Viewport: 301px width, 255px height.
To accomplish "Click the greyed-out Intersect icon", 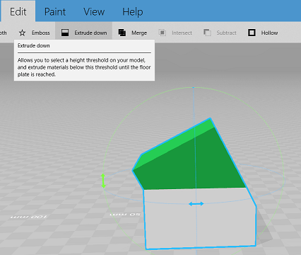I will coord(163,33).
